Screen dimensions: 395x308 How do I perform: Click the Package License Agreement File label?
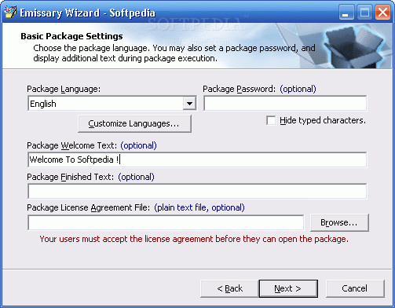89,207
